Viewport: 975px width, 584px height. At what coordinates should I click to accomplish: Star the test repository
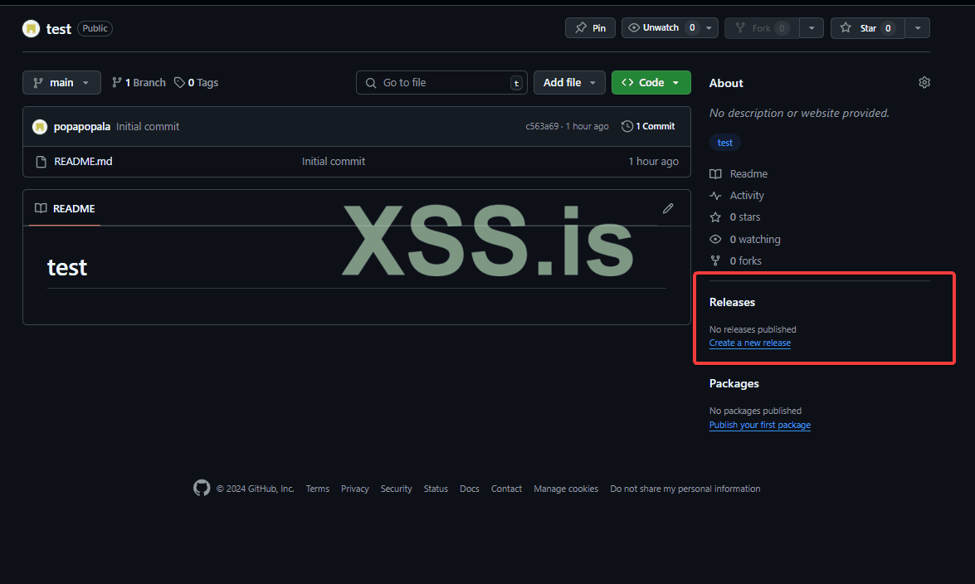pyautogui.click(x=867, y=28)
